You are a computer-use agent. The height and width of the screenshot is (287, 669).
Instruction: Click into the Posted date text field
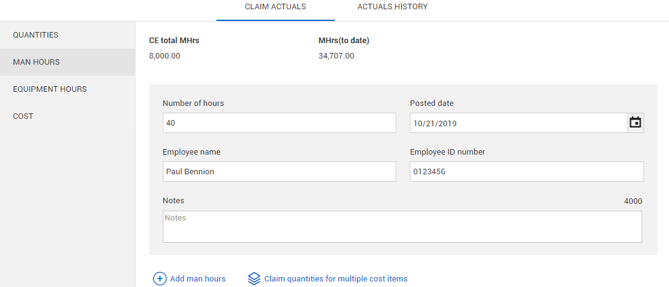[518, 123]
